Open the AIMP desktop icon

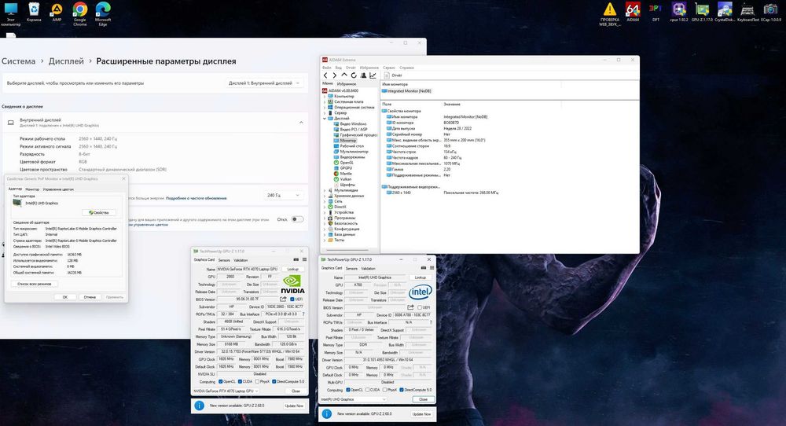coord(57,12)
